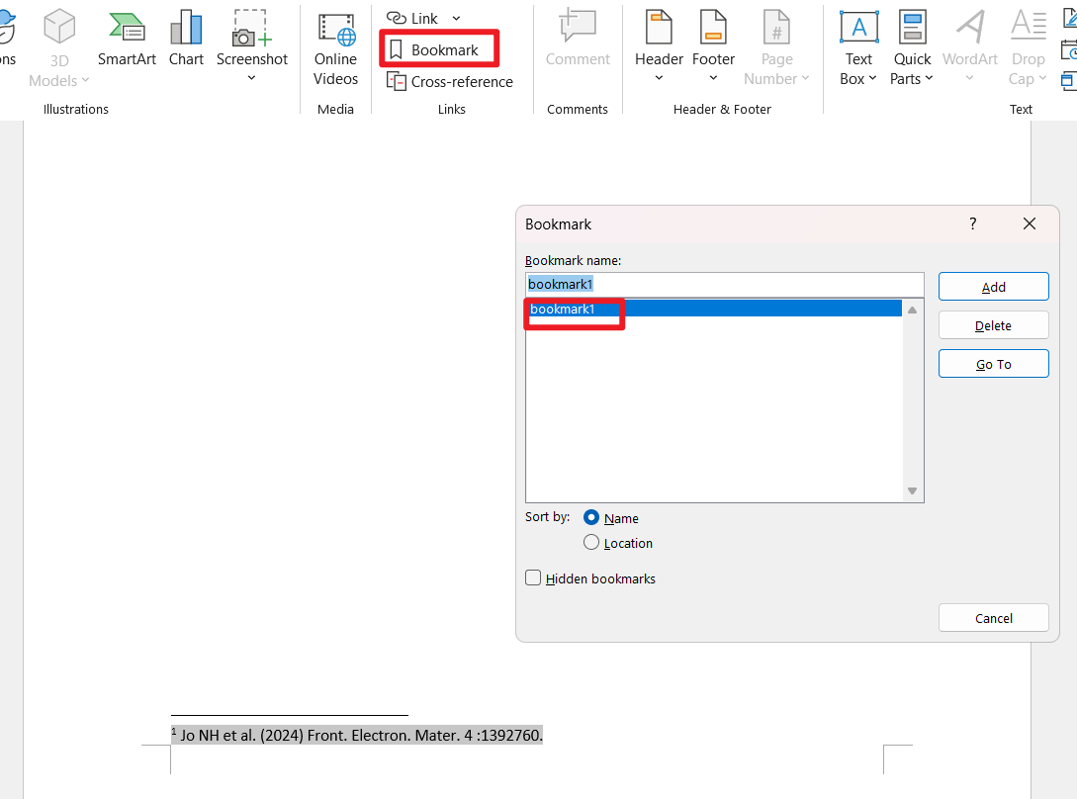
Task: Click the bookmark list scroll down arrow
Action: click(912, 490)
